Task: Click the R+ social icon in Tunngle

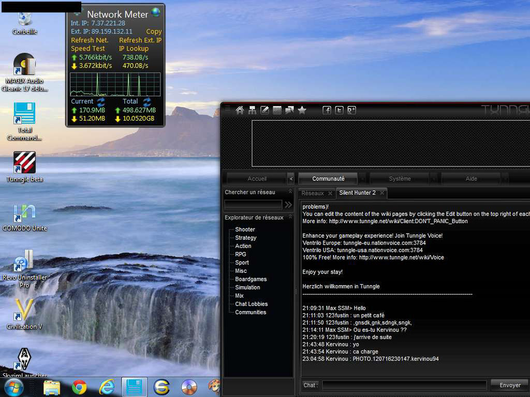Action: [351, 111]
